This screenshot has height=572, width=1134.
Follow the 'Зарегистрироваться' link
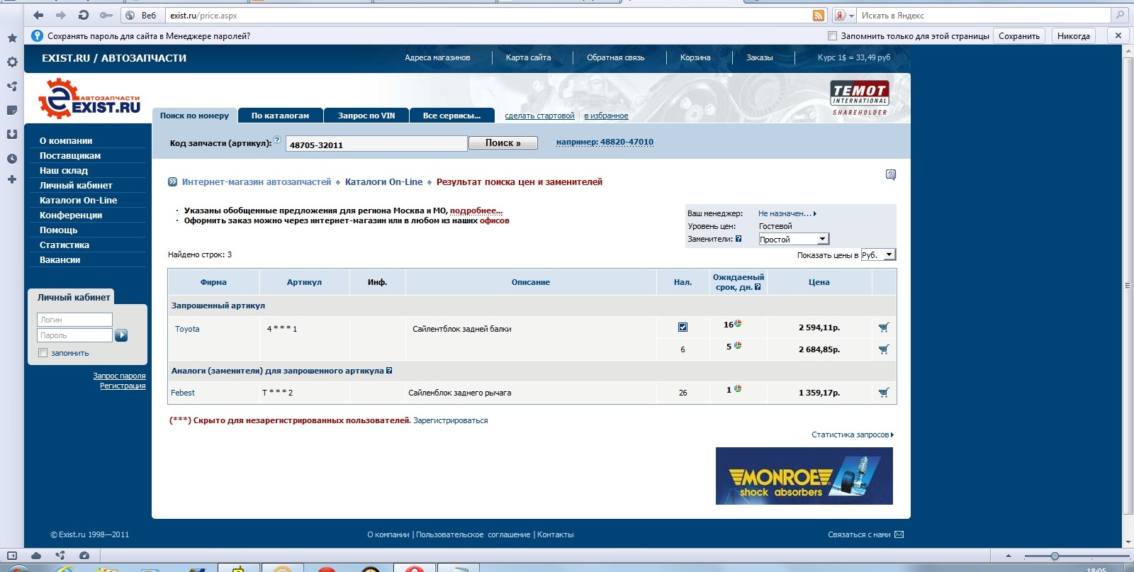point(451,420)
